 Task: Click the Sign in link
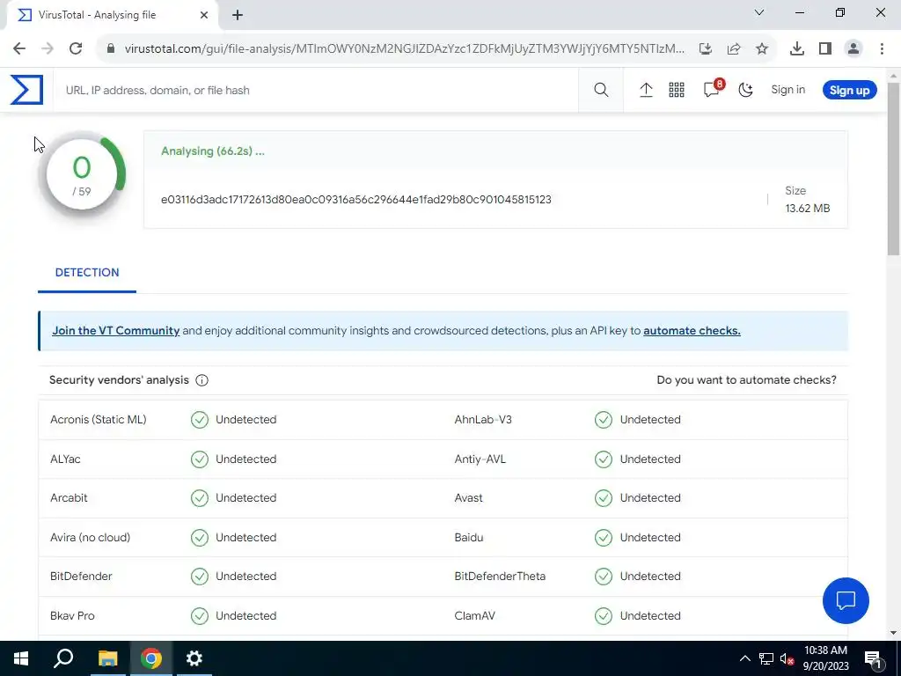pos(787,90)
